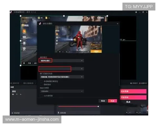Toggle the eye icon for the 游戏 source
The image size is (158, 126).
tap(13, 94)
